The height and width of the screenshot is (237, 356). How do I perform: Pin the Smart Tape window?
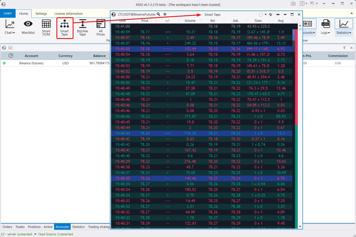pos(277,15)
